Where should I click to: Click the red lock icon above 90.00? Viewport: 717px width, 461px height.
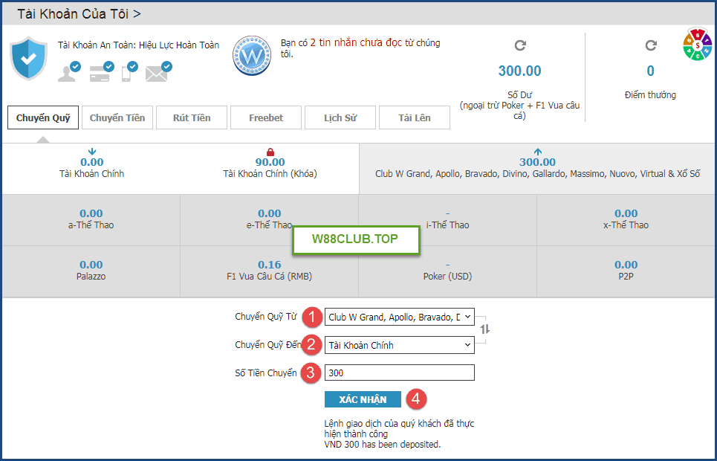point(270,152)
